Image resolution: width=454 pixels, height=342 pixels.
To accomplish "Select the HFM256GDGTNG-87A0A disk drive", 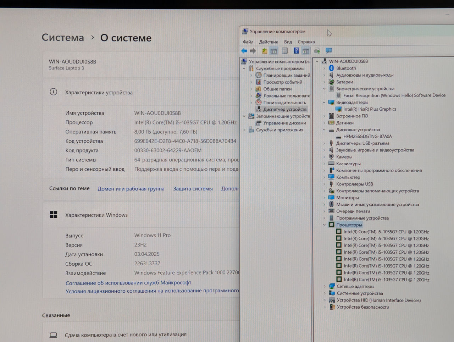I will [x=367, y=136].
